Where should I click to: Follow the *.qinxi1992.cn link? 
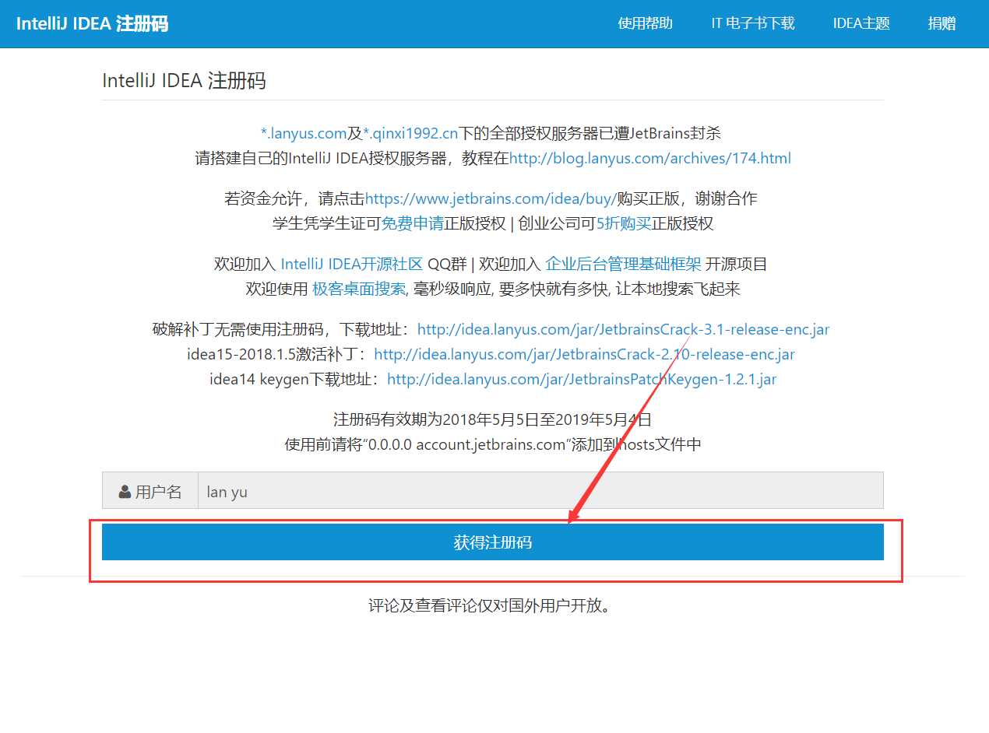coord(410,133)
